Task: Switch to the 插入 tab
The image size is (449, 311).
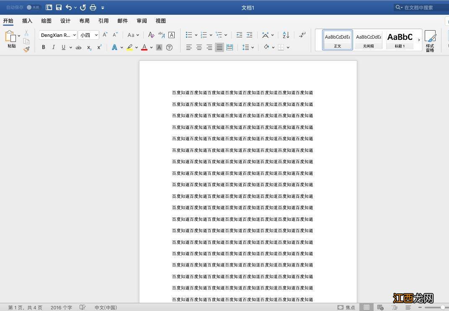Action: [27, 21]
